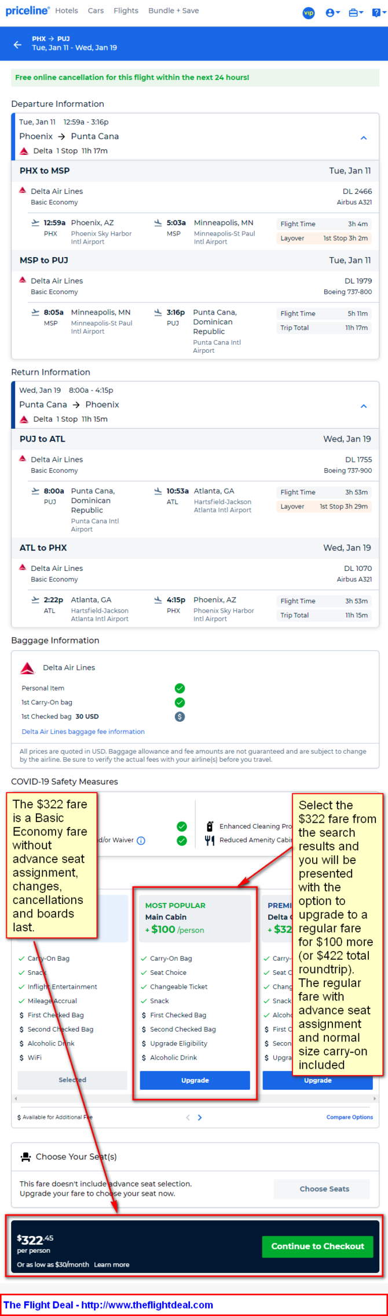Click the info icon next to Waiver
This screenshot has width=388, height=1316.
pyautogui.click(x=141, y=840)
